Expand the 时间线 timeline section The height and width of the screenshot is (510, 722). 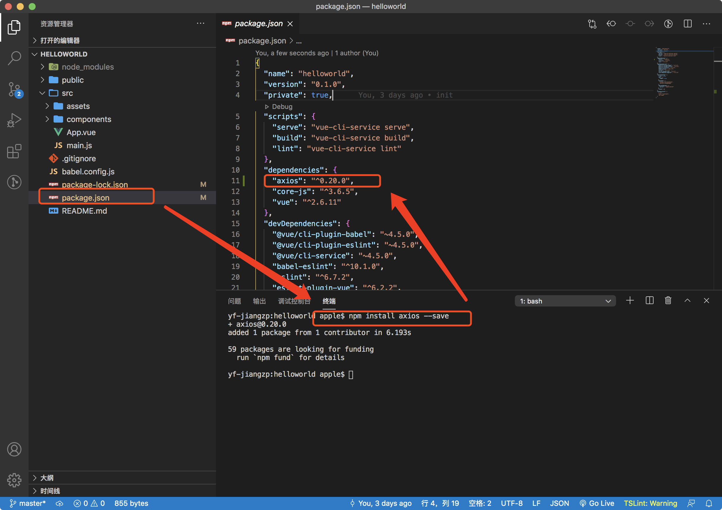pos(122,491)
